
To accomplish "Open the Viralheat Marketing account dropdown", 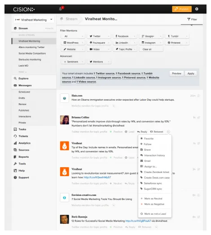I will 34,20.
